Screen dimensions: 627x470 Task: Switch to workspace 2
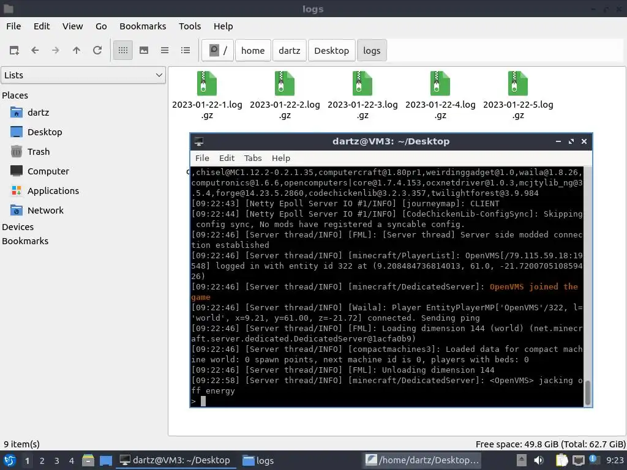click(x=42, y=461)
